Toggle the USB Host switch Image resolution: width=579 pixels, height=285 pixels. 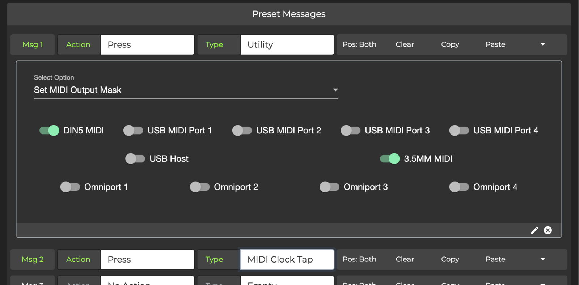click(135, 158)
